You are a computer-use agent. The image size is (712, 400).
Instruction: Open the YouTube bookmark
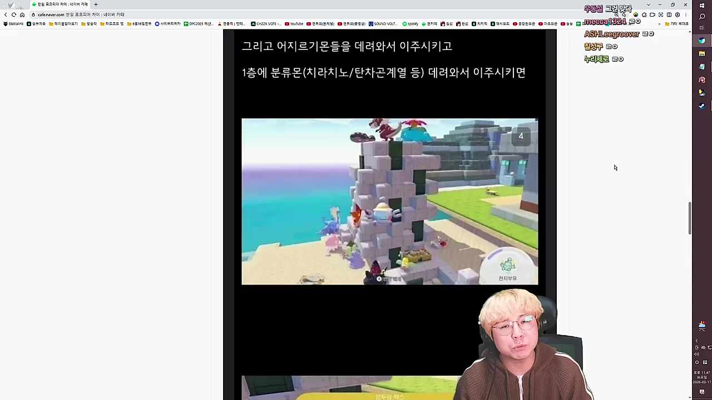[x=294, y=23]
